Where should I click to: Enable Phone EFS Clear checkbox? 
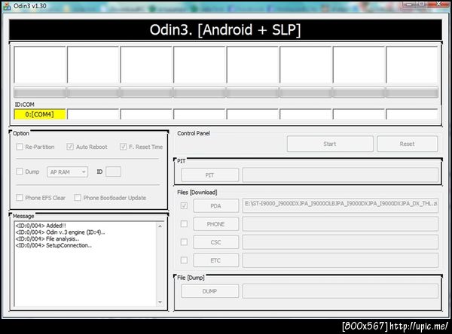(20, 198)
